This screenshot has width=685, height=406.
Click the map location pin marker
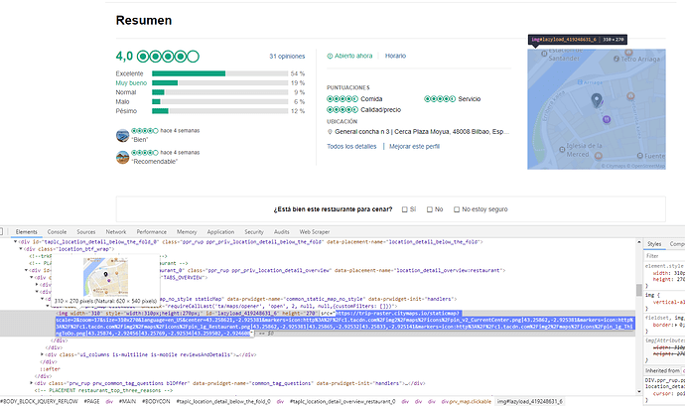(597, 100)
